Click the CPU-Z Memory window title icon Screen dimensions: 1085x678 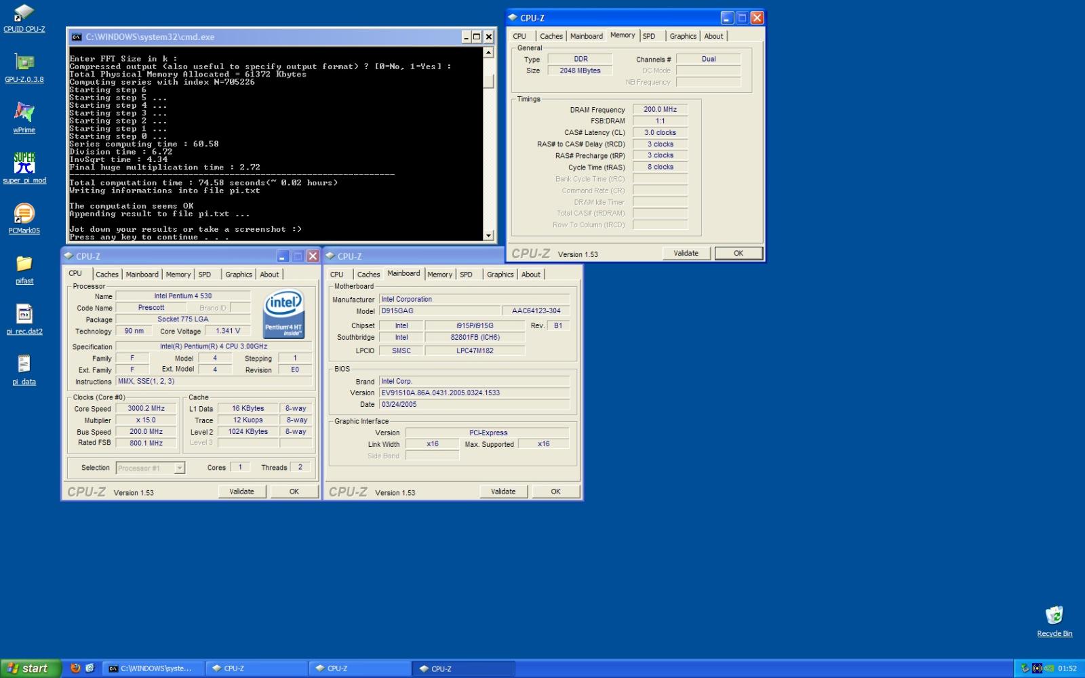pyautogui.click(x=513, y=18)
